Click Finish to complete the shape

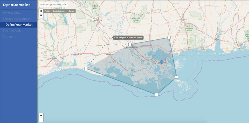coord(47,11)
